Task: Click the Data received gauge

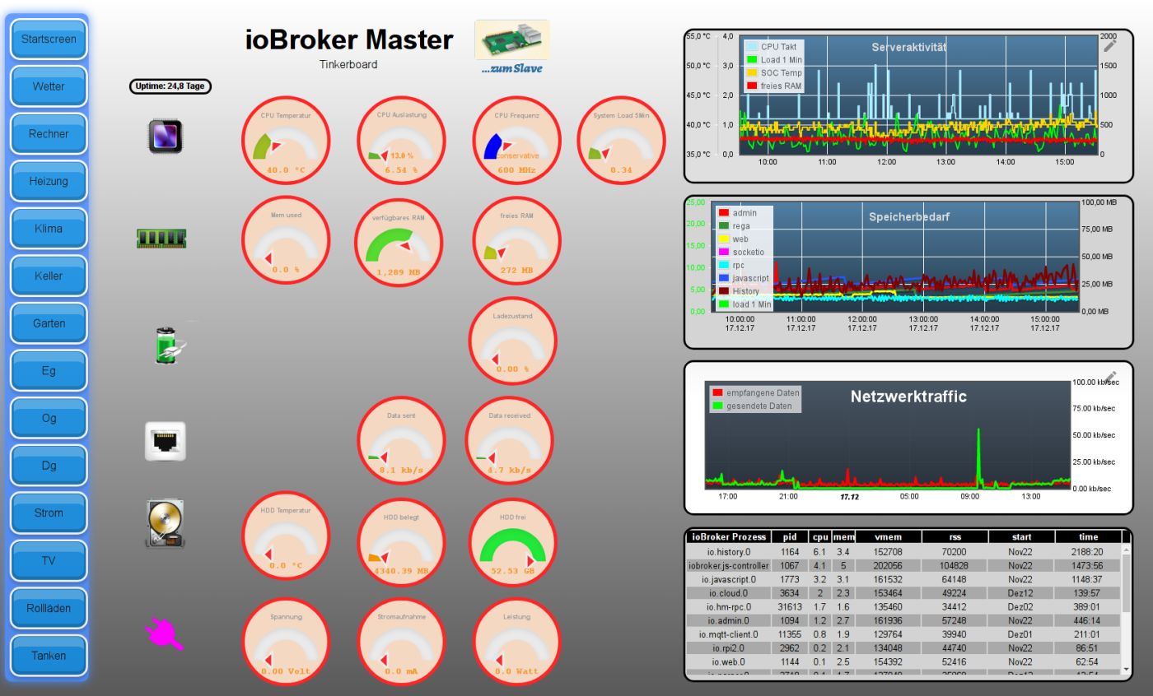Action: tap(509, 441)
